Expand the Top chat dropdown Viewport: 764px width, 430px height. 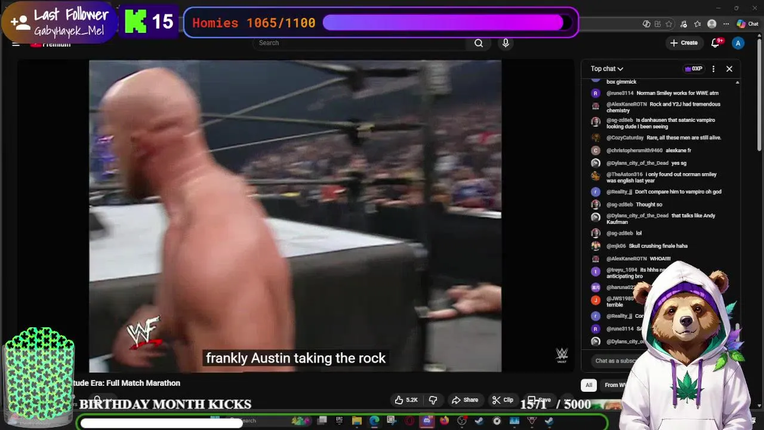pyautogui.click(x=607, y=69)
